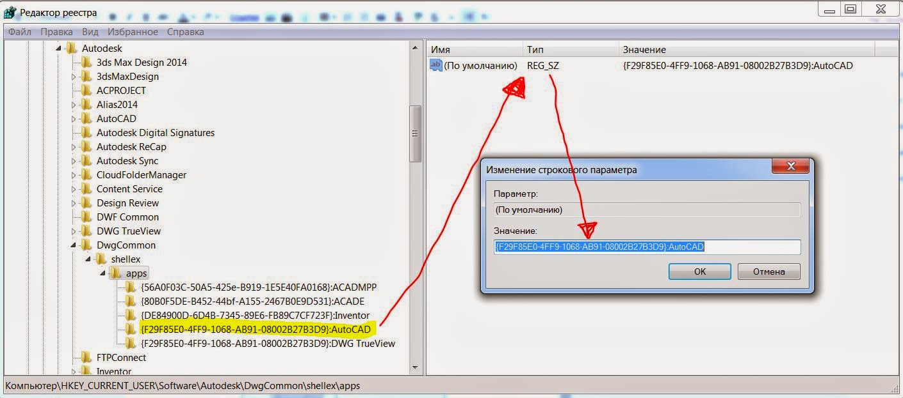This screenshot has width=903, height=398.
Task: Expand the Autodesk ReCap node
Action: [72, 146]
